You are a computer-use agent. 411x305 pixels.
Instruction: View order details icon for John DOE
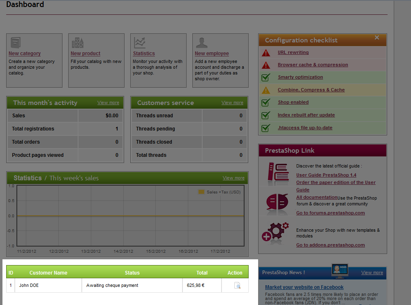pyautogui.click(x=237, y=286)
